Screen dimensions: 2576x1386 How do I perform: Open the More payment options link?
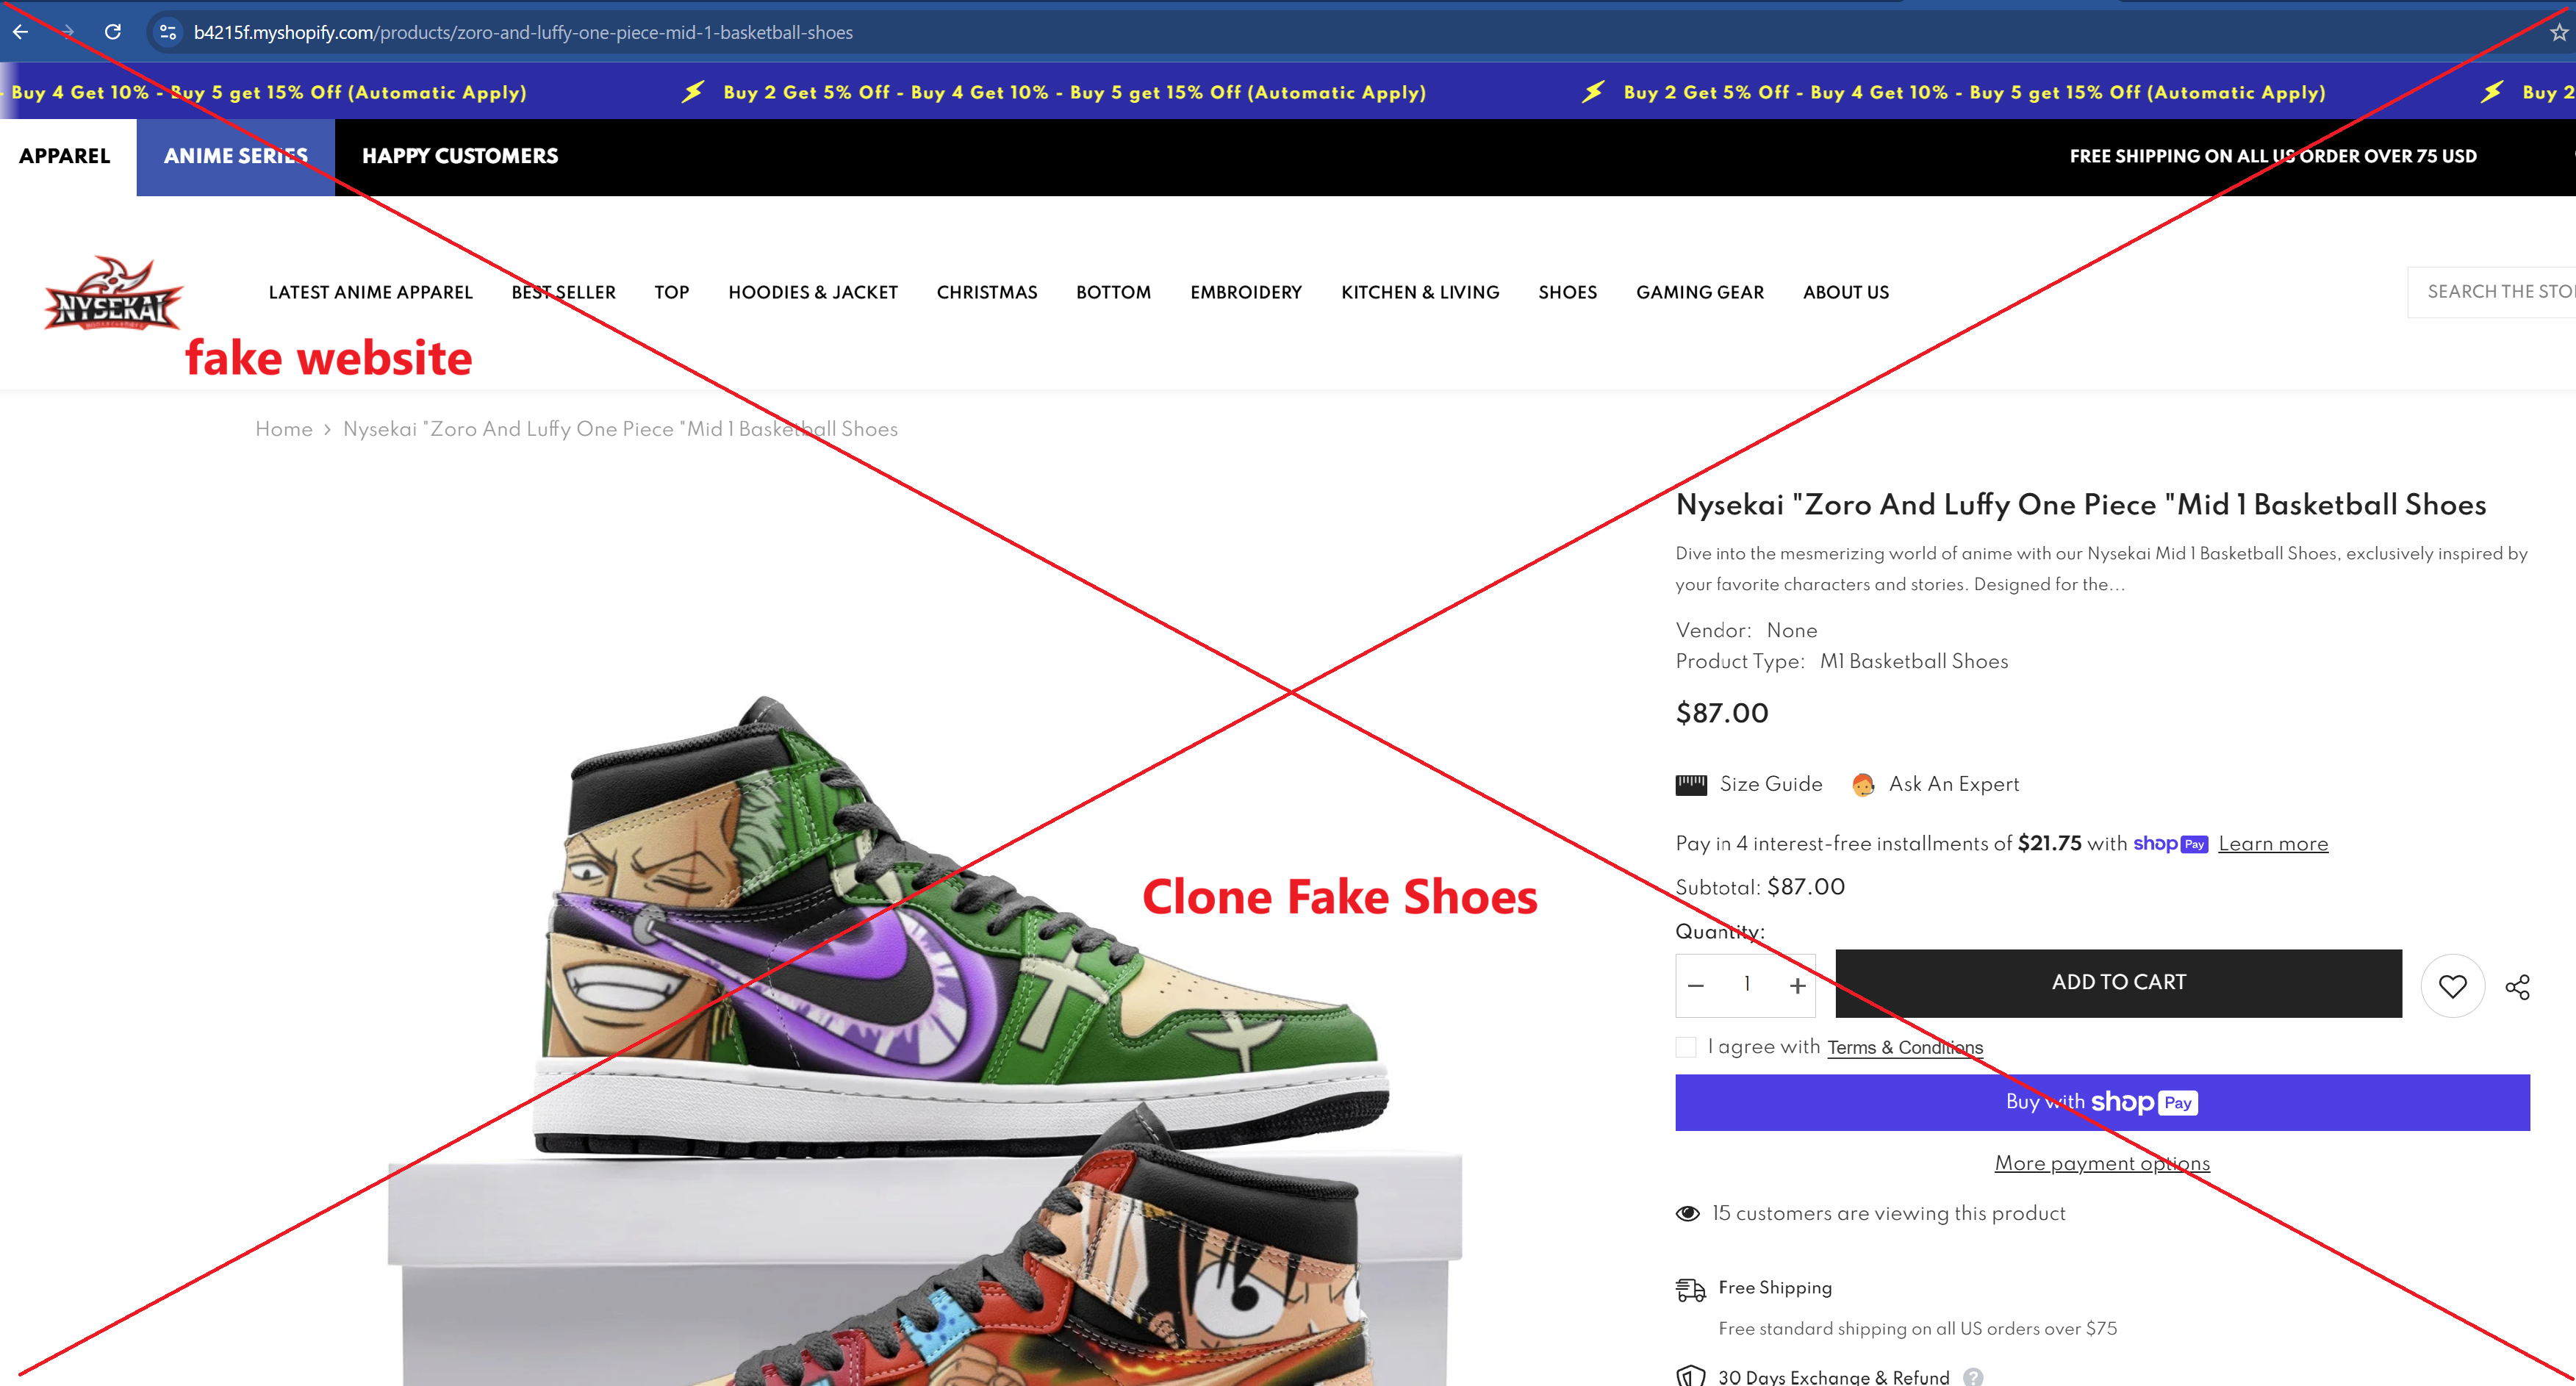pos(2102,1163)
